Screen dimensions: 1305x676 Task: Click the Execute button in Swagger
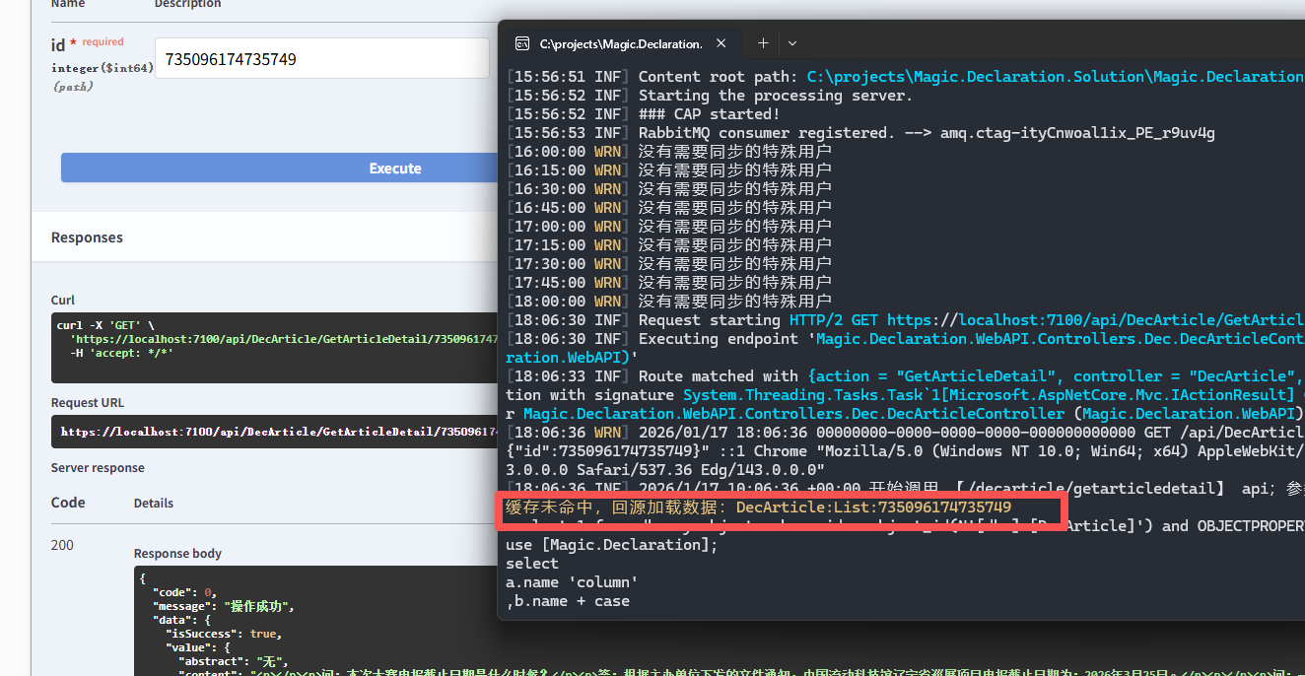click(x=395, y=168)
